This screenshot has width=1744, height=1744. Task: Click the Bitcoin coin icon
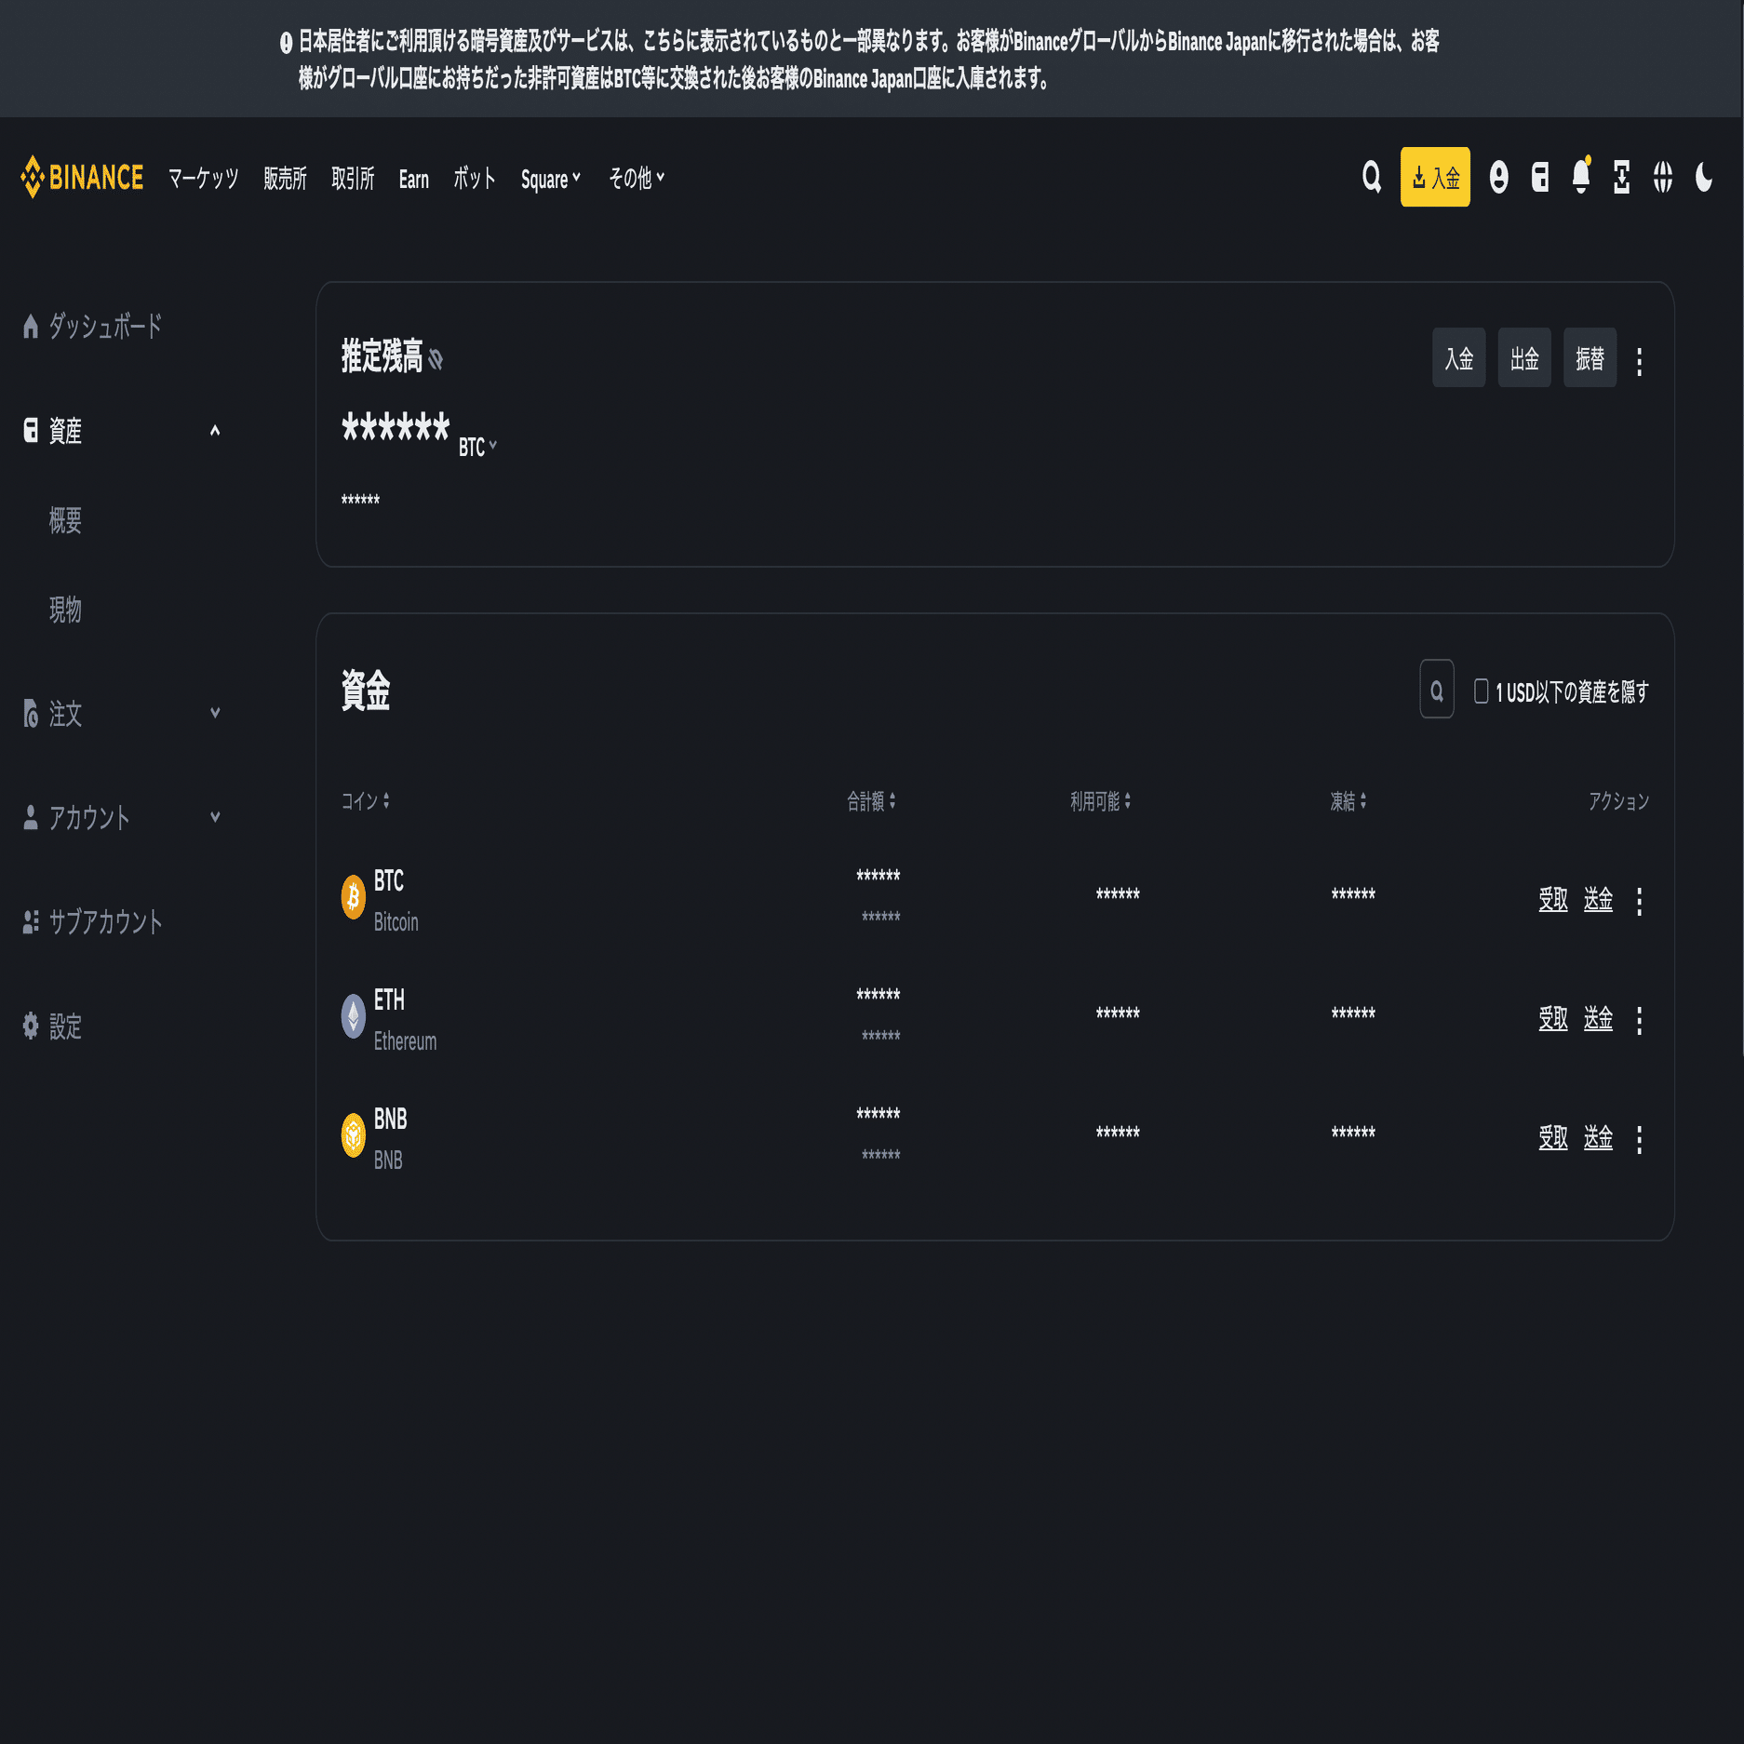click(x=354, y=897)
